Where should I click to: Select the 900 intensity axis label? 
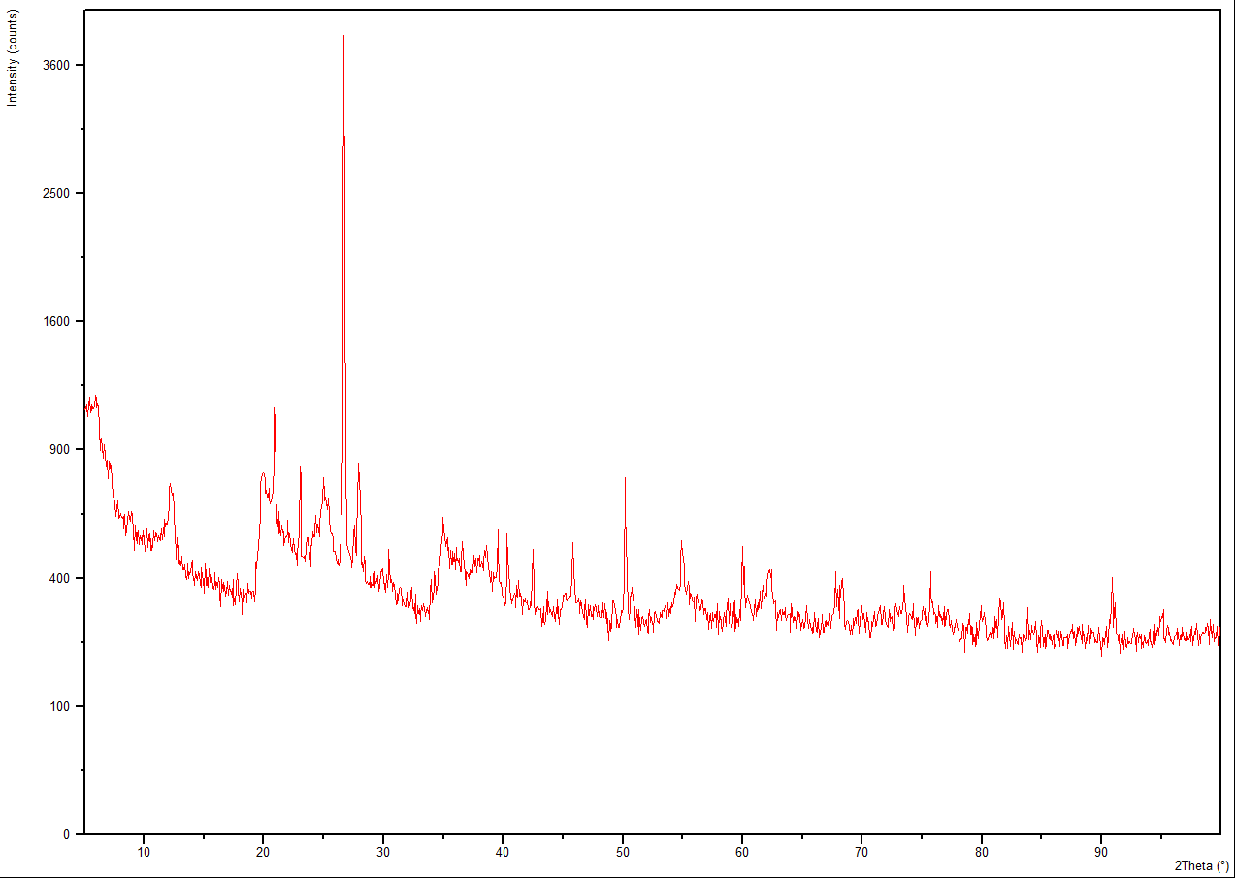63,449
